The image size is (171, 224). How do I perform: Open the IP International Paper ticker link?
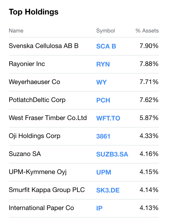pyautogui.click(x=99, y=208)
